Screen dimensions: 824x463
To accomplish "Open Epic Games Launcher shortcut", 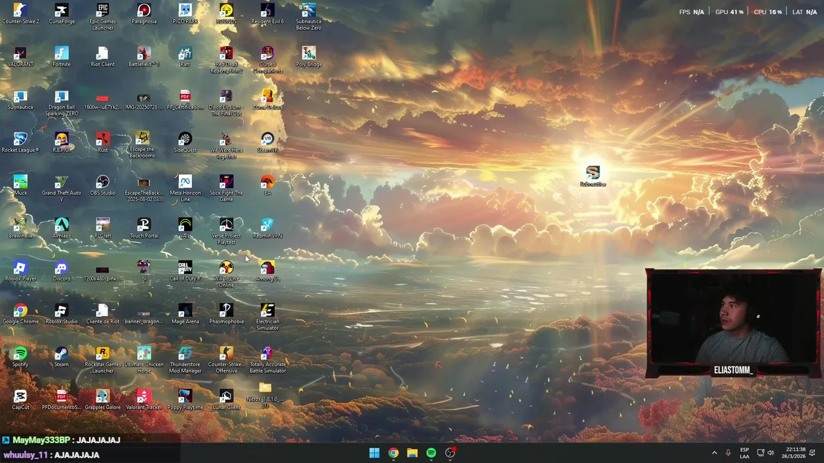I will click(x=102, y=17).
